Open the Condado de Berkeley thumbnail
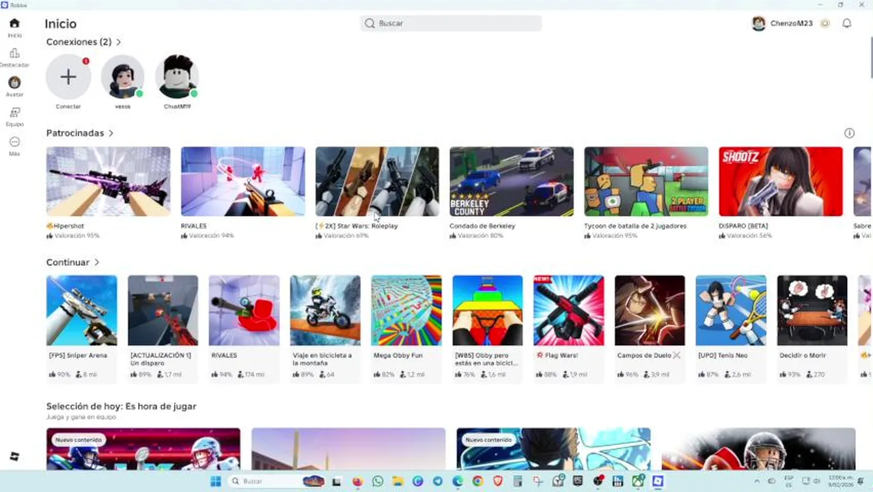This screenshot has width=873, height=492. click(x=512, y=181)
